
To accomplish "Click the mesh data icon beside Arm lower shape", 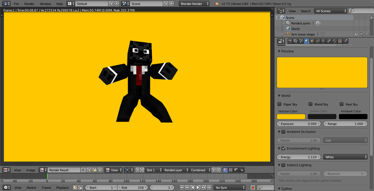I will click(x=323, y=34).
